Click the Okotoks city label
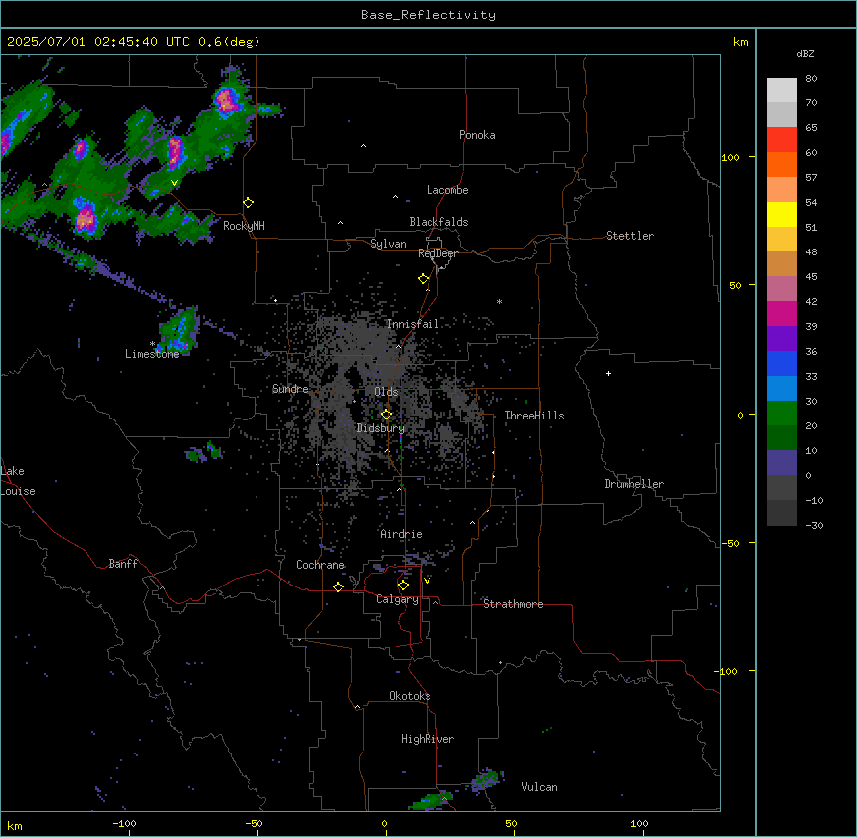 coord(410,696)
